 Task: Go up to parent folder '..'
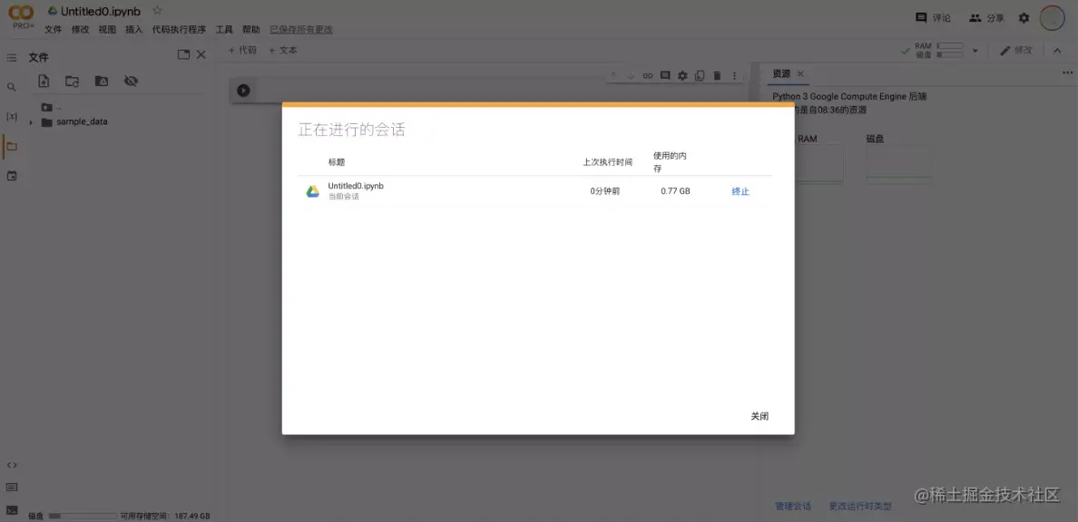[x=52, y=107]
